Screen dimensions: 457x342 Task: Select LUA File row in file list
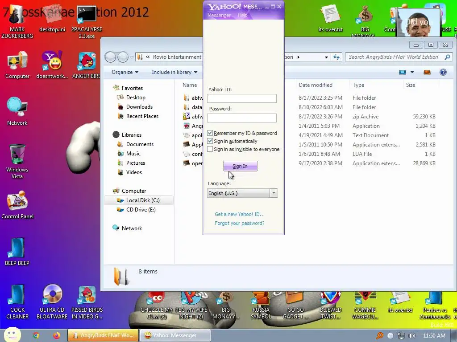(x=310, y=154)
